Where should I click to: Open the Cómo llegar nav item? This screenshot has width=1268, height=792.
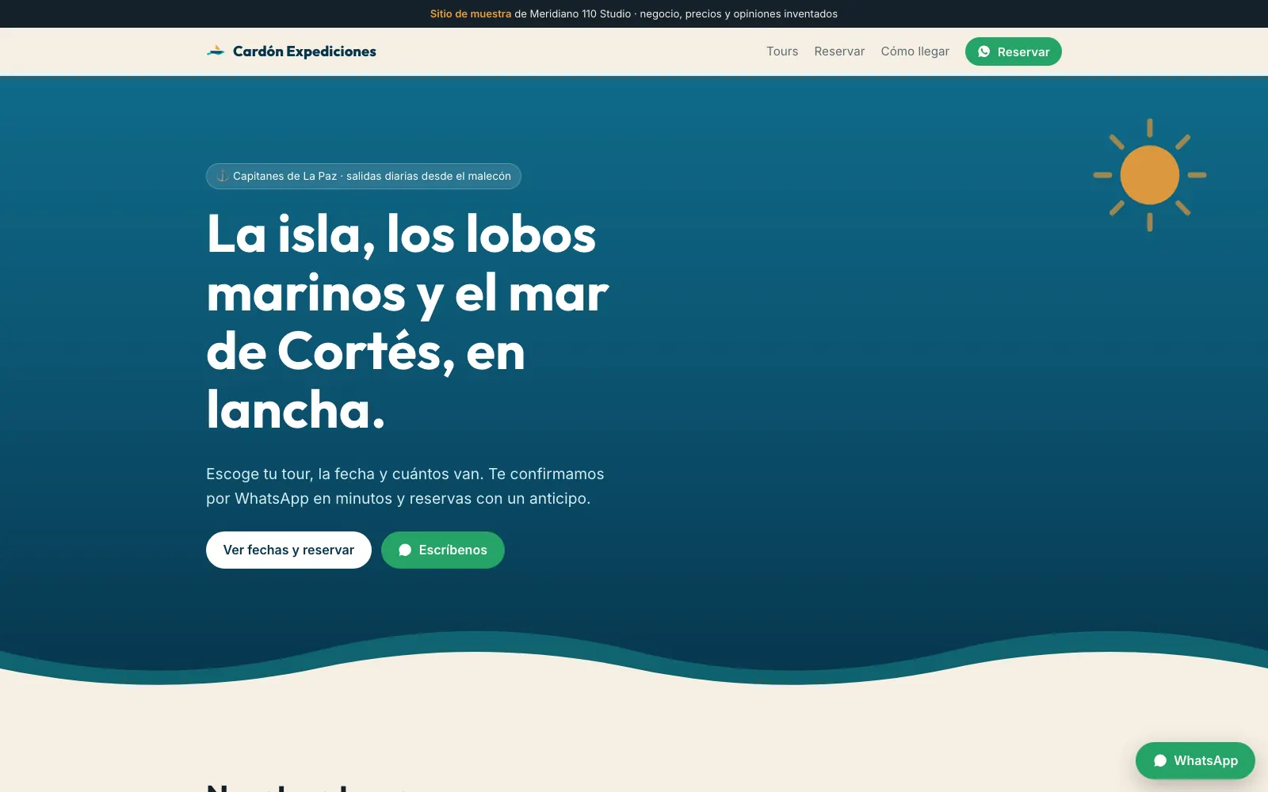click(915, 51)
